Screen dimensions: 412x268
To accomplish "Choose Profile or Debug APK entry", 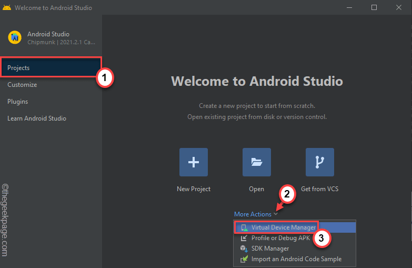I will click(x=295, y=238).
